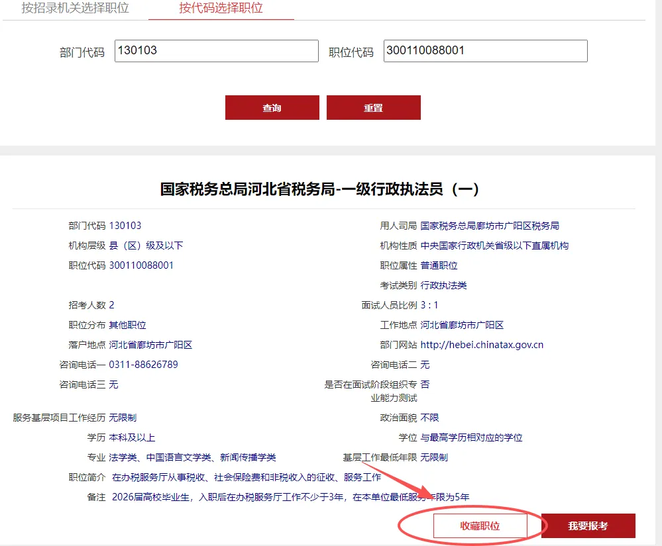
Task: Select 县（区）级及以下 institution level value
Action: coord(146,246)
